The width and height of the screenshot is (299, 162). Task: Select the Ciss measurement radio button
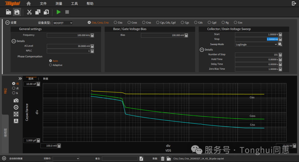pyautogui.click(x=116, y=23)
